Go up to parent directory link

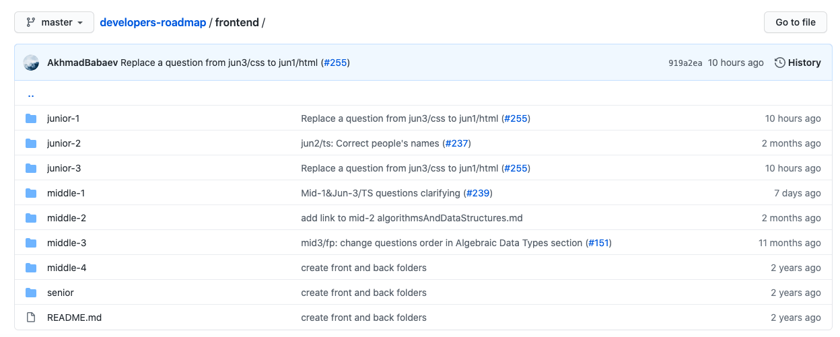coord(31,94)
